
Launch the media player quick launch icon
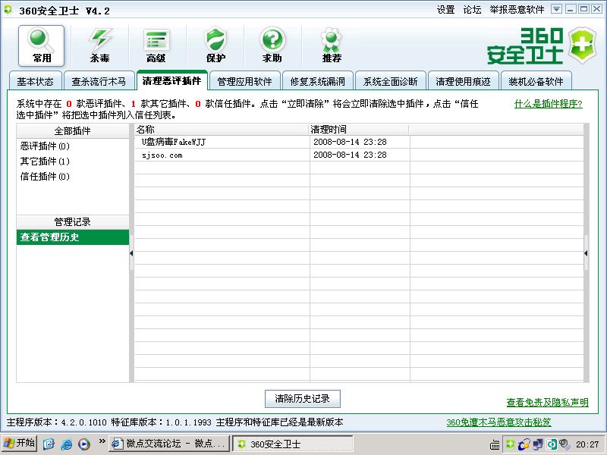pyautogui.click(x=84, y=444)
